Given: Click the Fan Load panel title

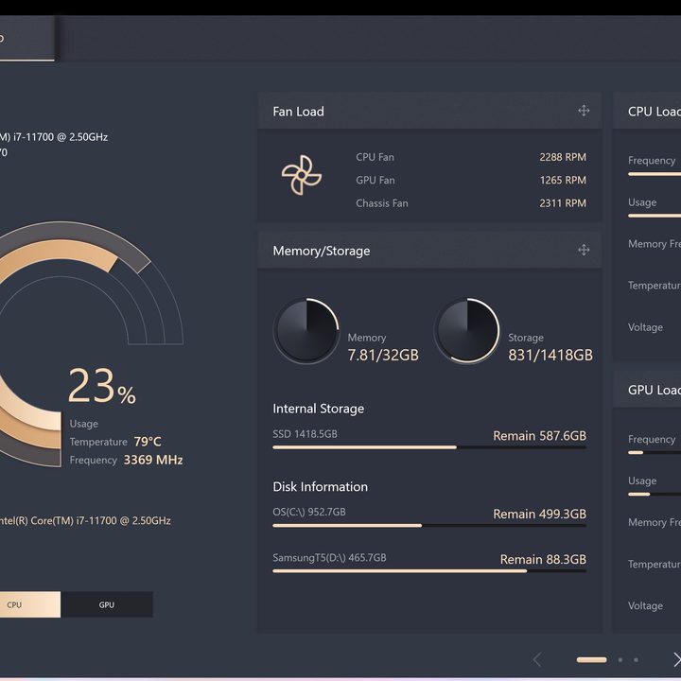Looking at the screenshot, I should [x=298, y=112].
